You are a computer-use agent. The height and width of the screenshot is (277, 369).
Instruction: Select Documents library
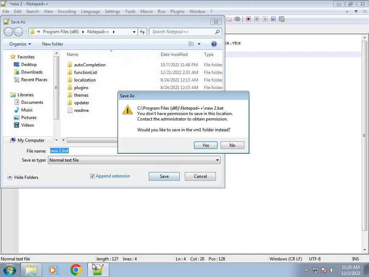(x=28, y=102)
